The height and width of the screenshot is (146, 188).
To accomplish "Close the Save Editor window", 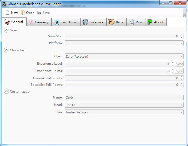I will (x=180, y=3).
